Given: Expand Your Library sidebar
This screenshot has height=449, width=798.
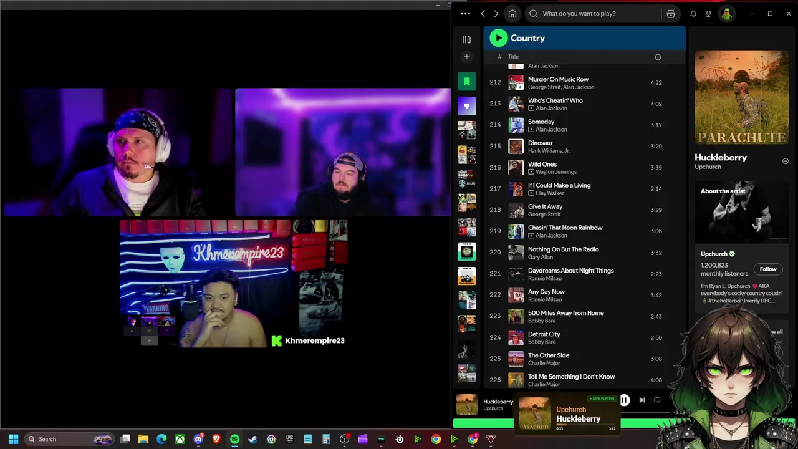Looking at the screenshot, I should 466,39.
